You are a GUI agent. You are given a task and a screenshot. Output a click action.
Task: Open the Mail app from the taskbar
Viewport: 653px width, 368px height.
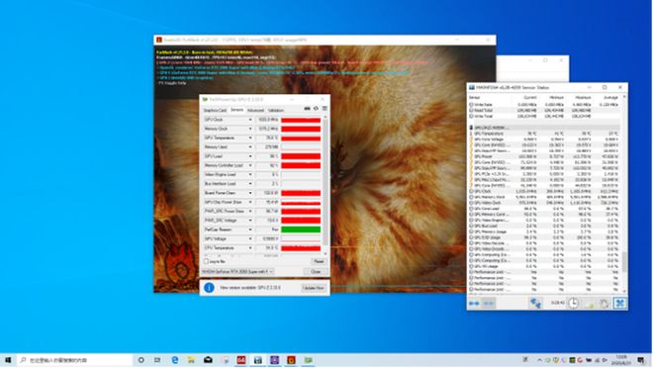click(x=208, y=360)
